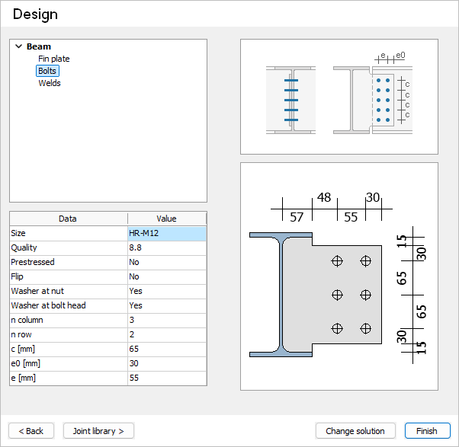Click the bolt schematic with blue bolts
Screen dimensions: 459x447
pyautogui.click(x=339, y=97)
